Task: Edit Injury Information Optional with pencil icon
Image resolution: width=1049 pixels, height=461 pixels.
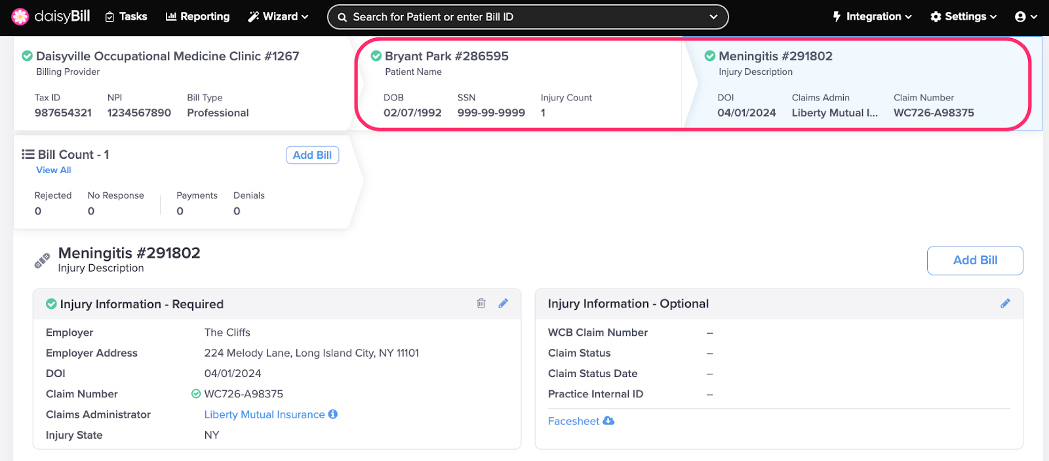Action: tap(1005, 303)
